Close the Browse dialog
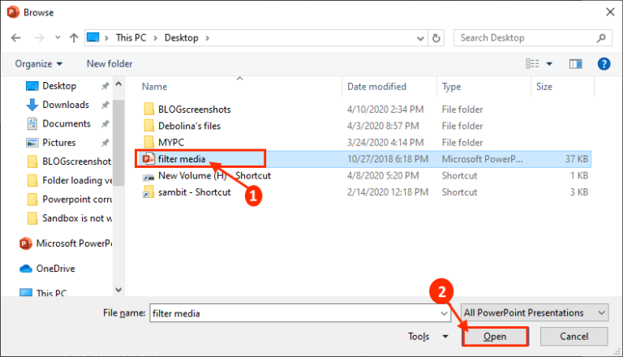 pos(610,12)
